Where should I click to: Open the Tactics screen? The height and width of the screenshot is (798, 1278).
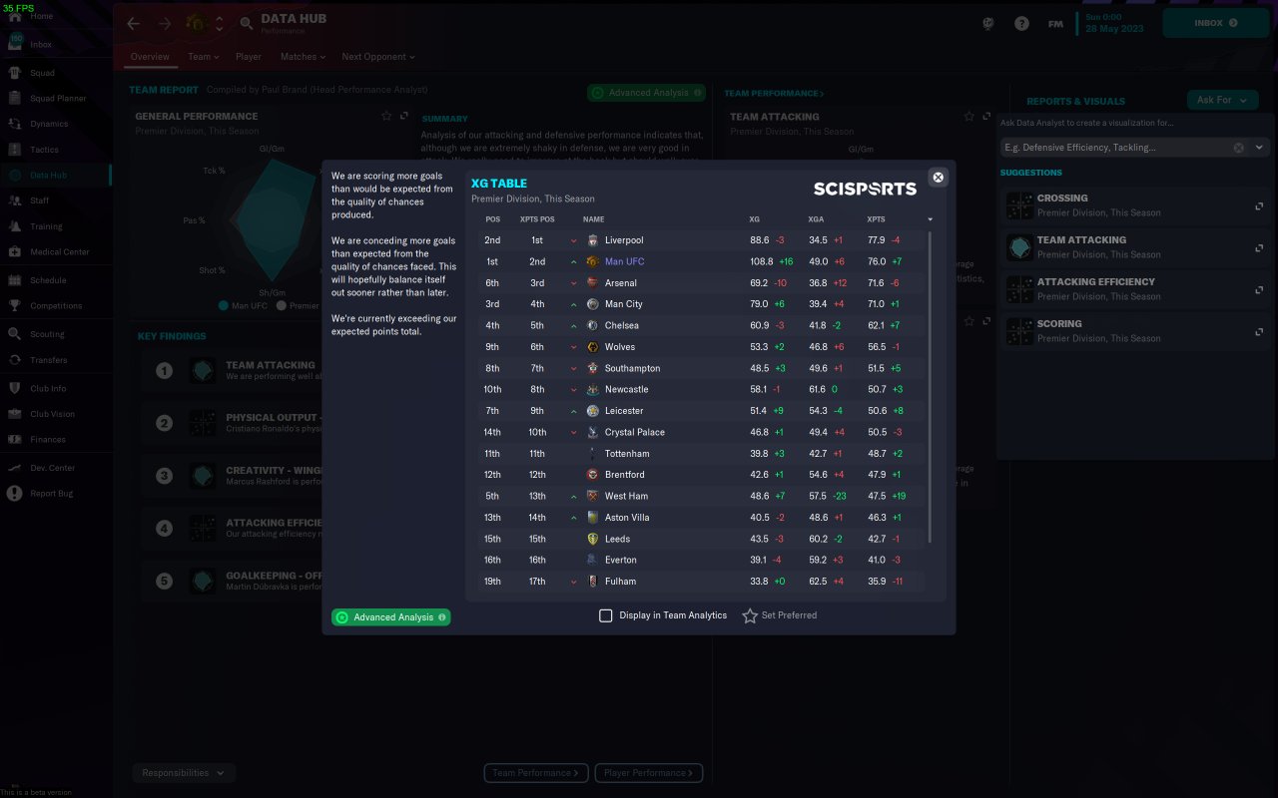tap(44, 150)
